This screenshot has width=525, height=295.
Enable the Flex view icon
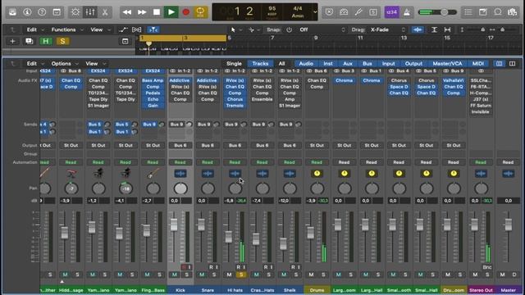(137, 29)
